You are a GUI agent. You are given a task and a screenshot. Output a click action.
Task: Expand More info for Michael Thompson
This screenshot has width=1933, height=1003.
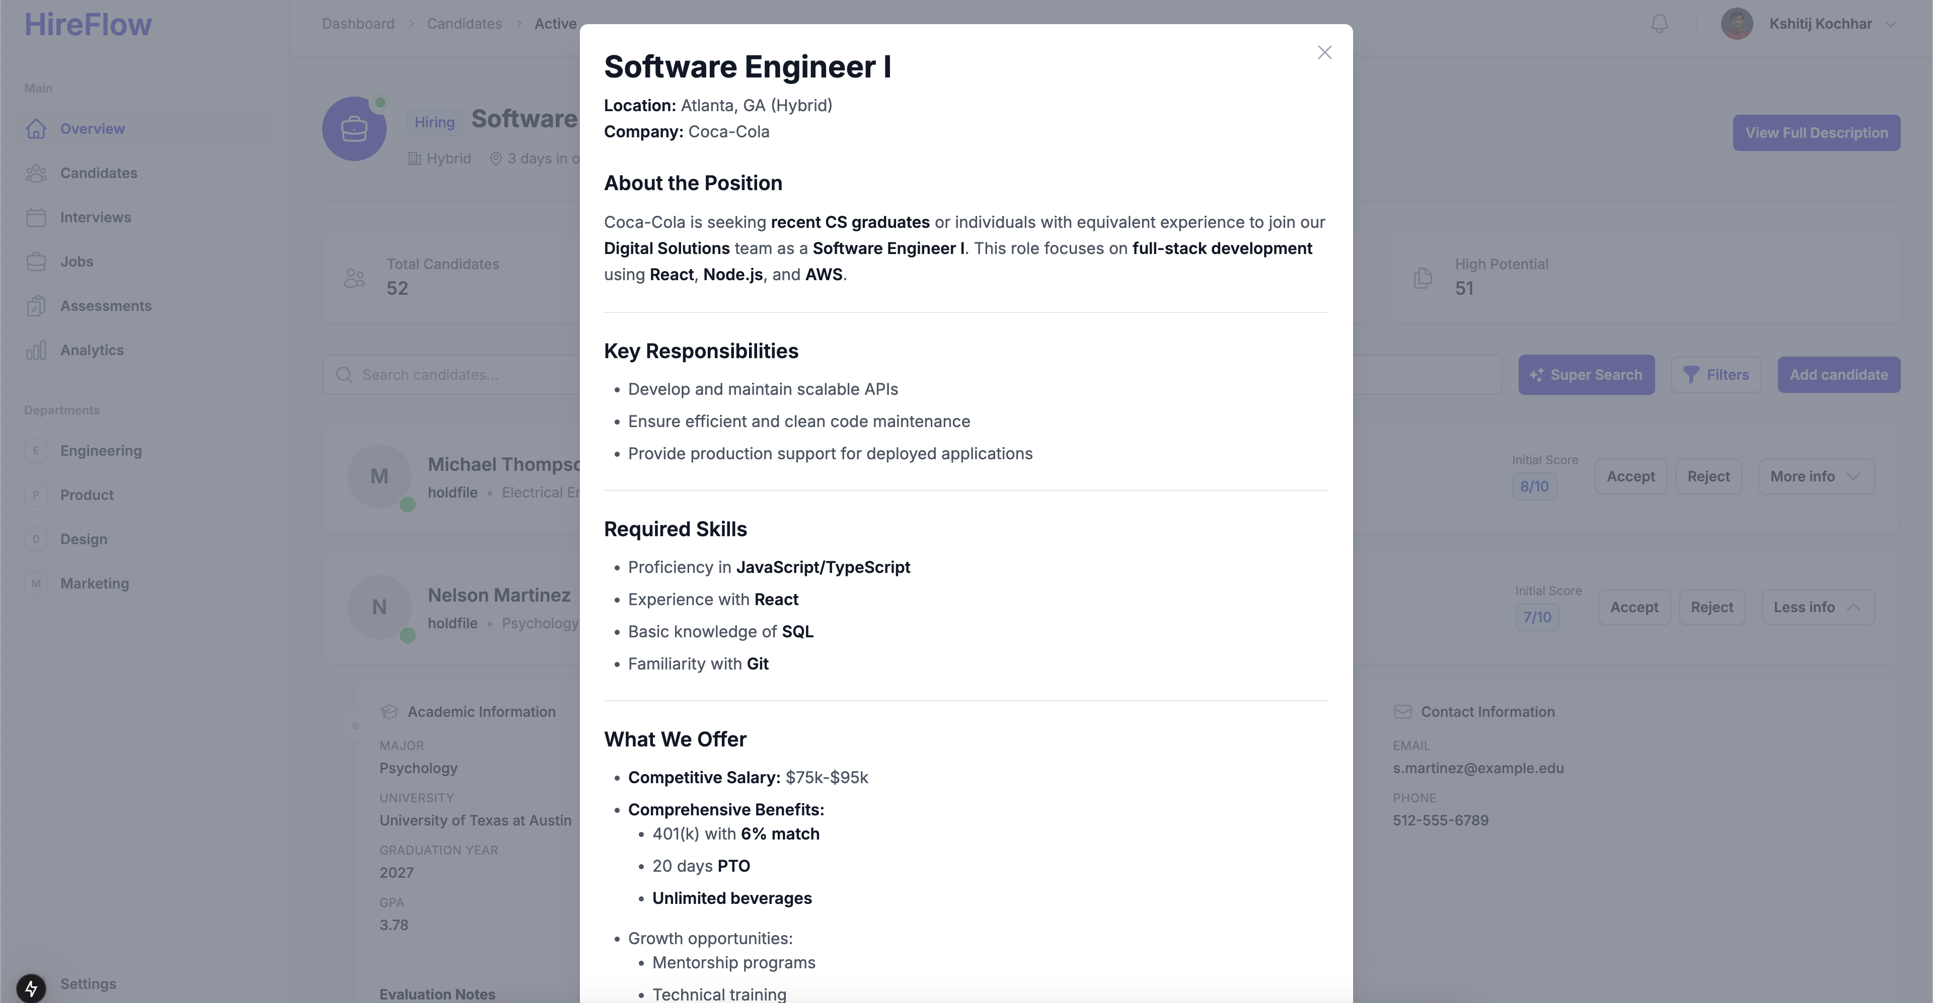[1816, 477]
